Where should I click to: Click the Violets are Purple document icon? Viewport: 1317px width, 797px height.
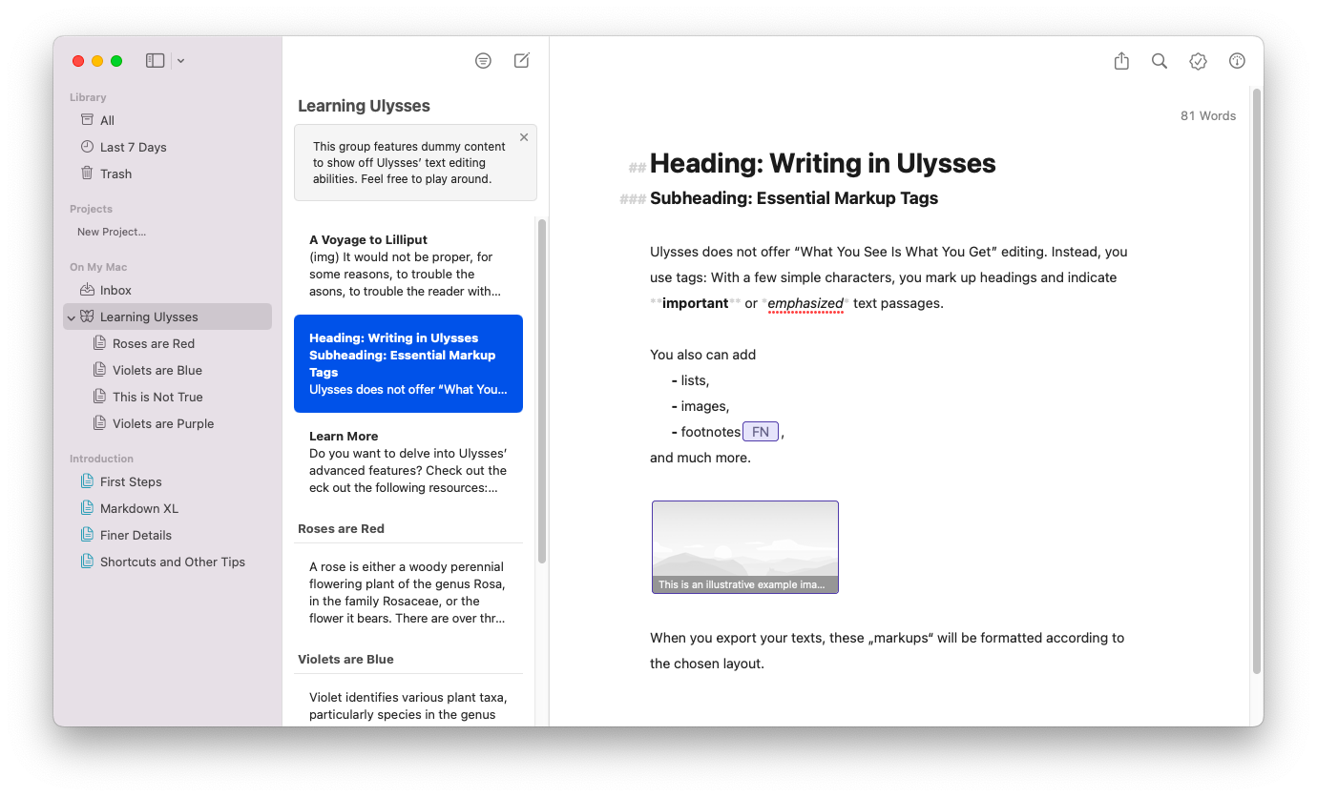99,423
